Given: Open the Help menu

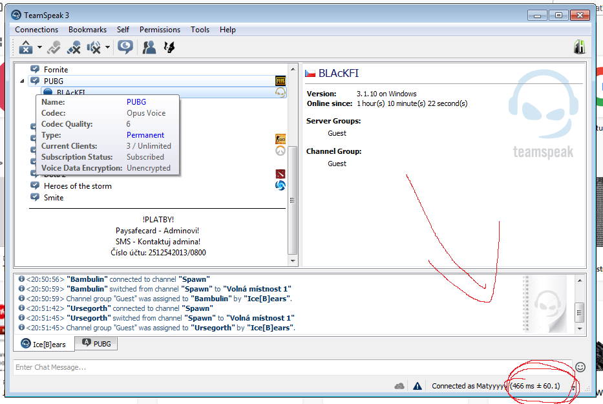Looking at the screenshot, I should [x=227, y=30].
